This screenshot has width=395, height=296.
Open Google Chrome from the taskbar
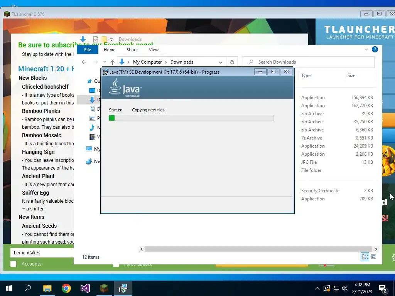66,288
